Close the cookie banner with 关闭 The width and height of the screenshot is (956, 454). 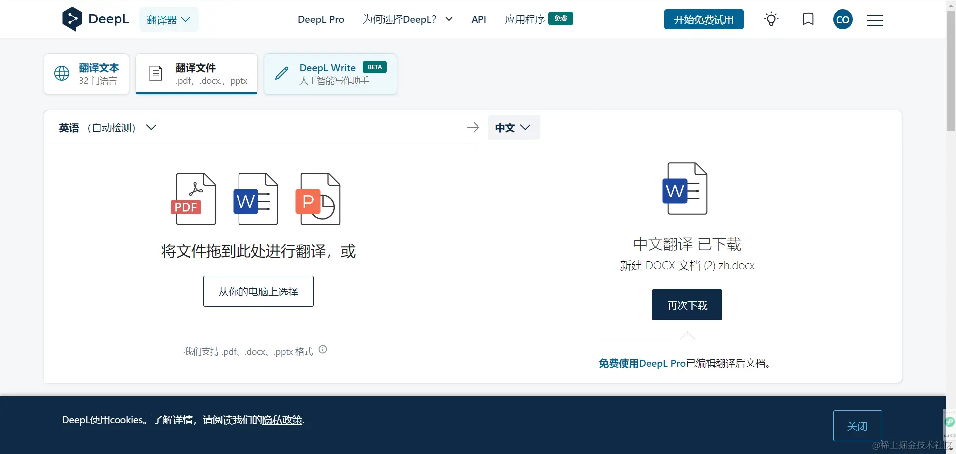(857, 426)
